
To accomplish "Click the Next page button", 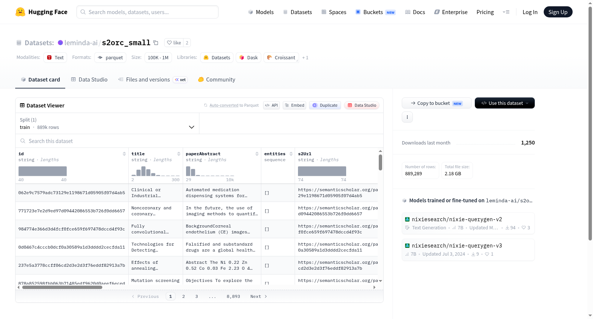I will coord(259,296).
